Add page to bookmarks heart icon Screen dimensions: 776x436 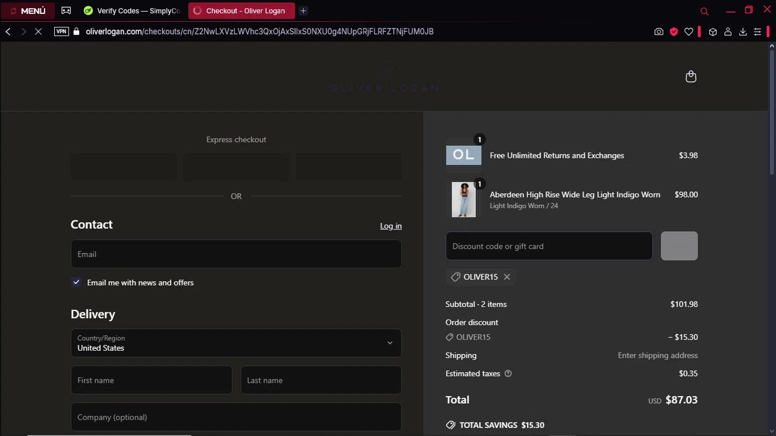point(689,32)
